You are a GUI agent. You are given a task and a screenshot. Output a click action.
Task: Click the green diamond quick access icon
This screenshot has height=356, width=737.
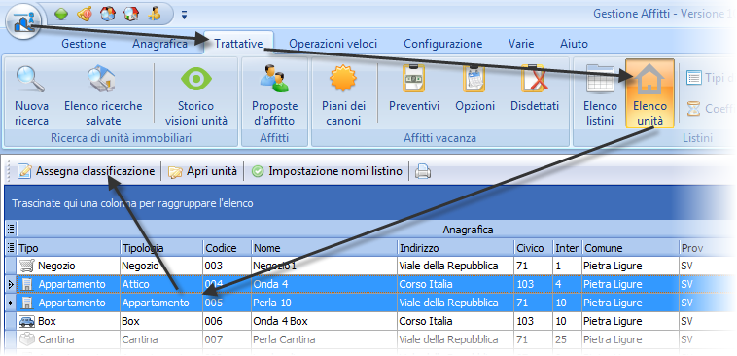point(61,15)
